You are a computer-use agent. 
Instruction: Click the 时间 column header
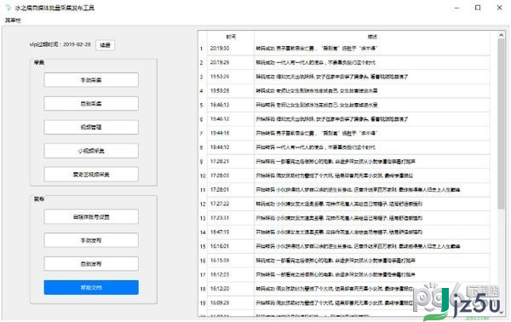(x=231, y=37)
